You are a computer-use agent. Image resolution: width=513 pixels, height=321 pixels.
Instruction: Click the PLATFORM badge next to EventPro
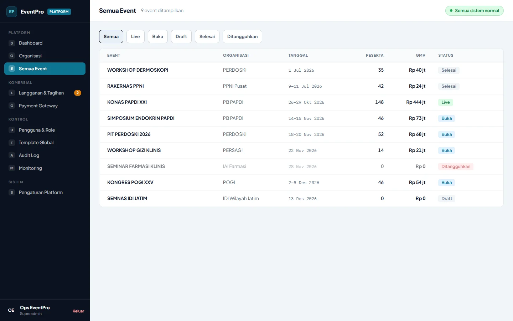(x=59, y=12)
